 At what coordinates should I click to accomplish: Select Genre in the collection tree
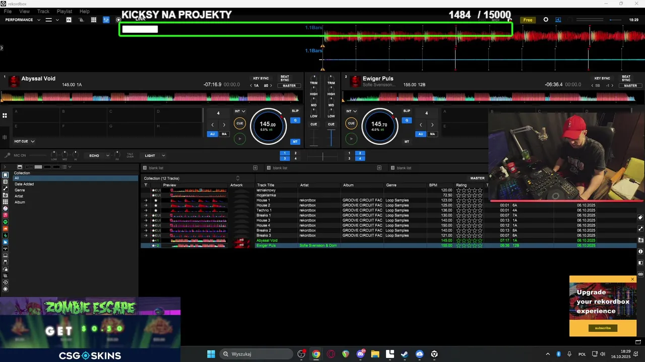(x=20, y=190)
